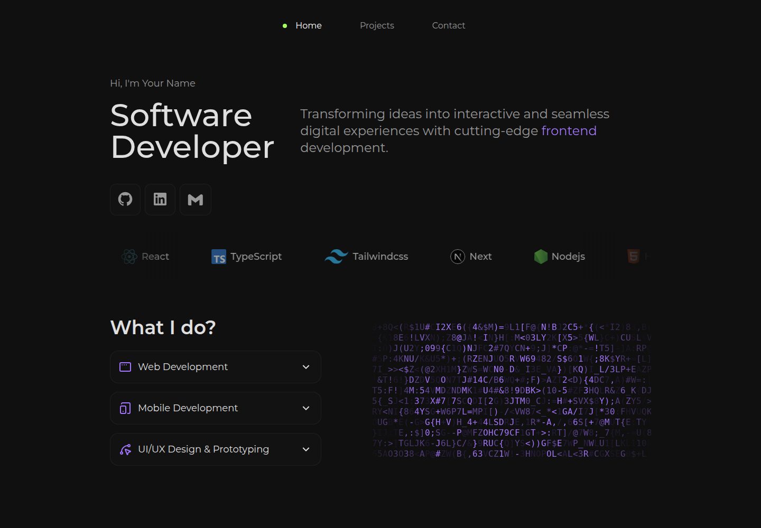This screenshot has width=761, height=528.
Task: Click the Gmail mail icon
Action: 196,199
